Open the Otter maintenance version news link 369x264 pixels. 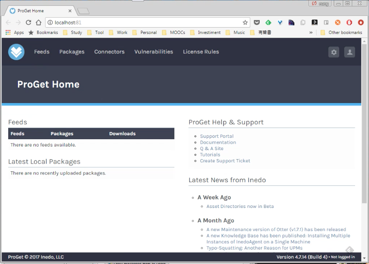(276, 229)
